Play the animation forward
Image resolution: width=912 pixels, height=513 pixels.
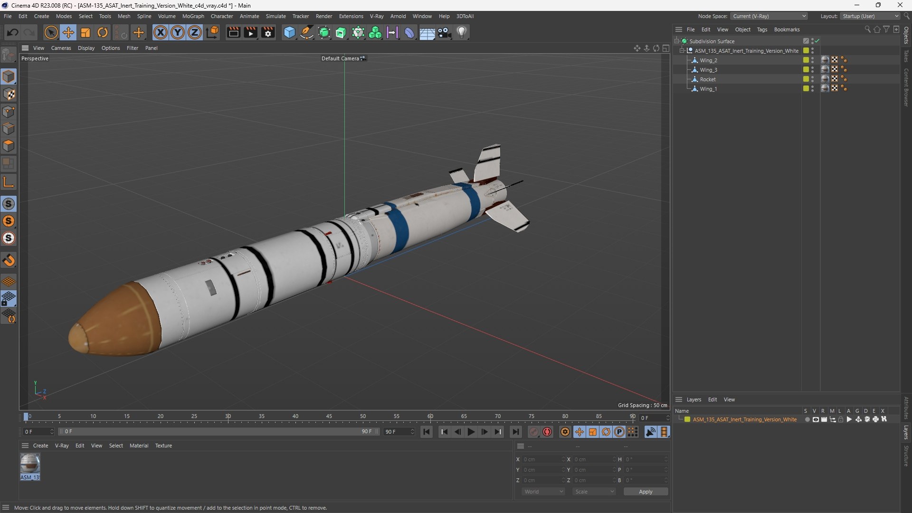[x=471, y=432]
